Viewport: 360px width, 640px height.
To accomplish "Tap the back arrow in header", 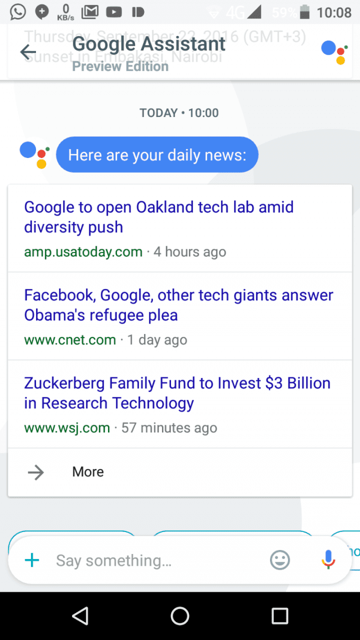I will tap(28, 52).
